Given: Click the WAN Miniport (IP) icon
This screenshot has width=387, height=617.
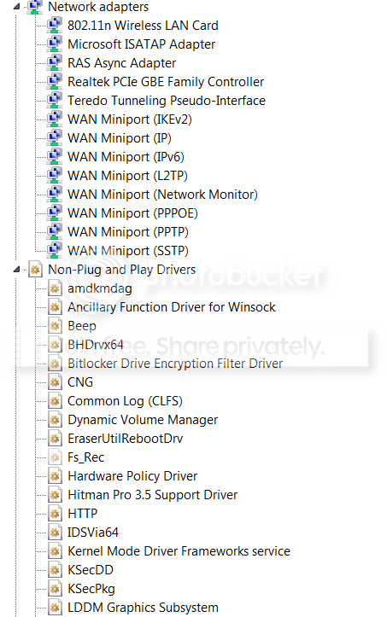Looking at the screenshot, I should 55,138.
